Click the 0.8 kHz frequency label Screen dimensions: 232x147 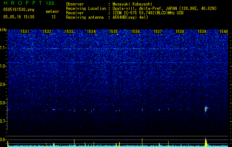pos(3,103)
